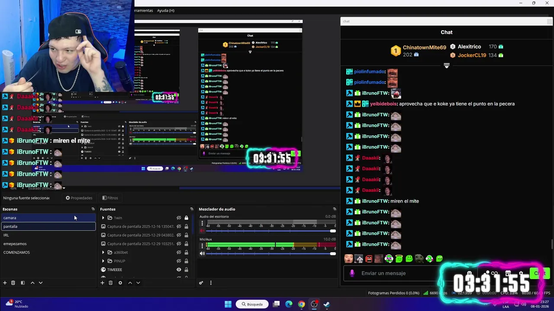The height and width of the screenshot is (311, 554).
Task: Show the 1win source group
Action: [x=179, y=218]
